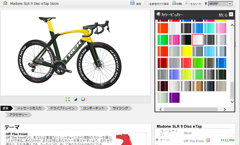Open the MSRP price dropdown
Viewport: 240px width, 145px height.
click(x=220, y=4)
